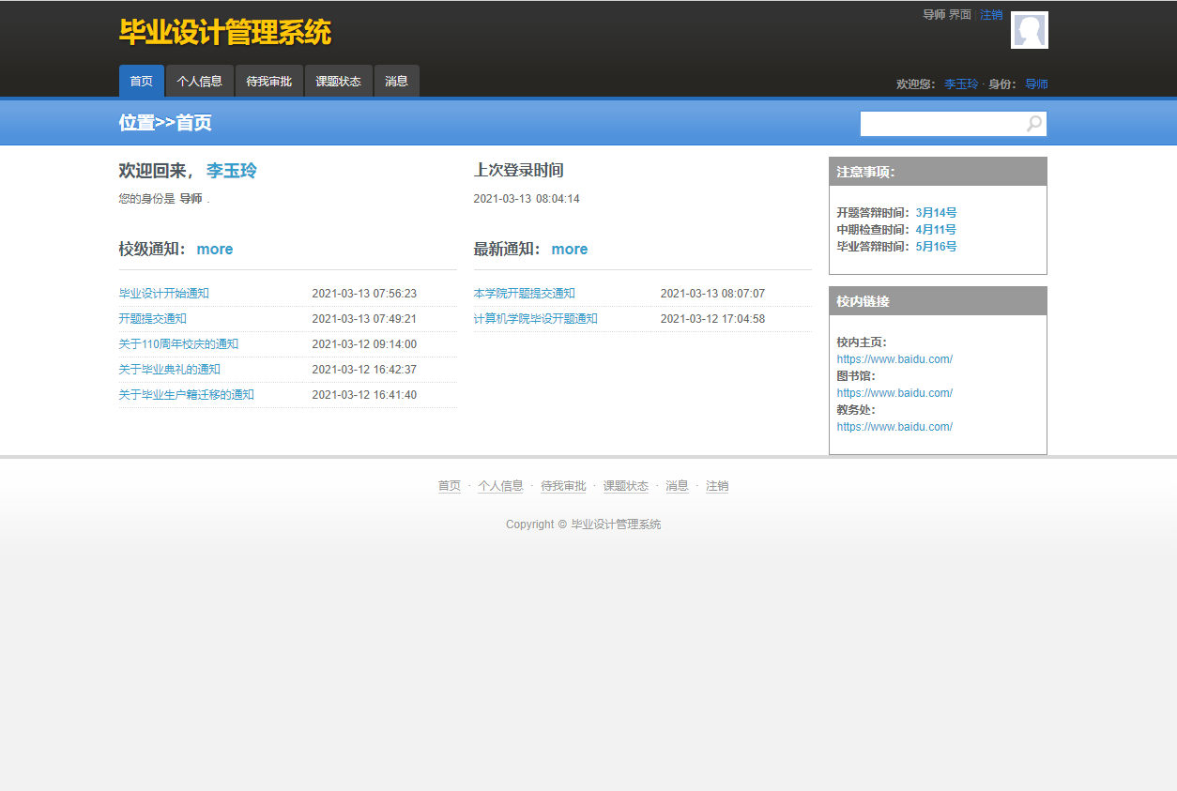
Task: Click the 图书馆 baidu link
Action: tap(894, 393)
